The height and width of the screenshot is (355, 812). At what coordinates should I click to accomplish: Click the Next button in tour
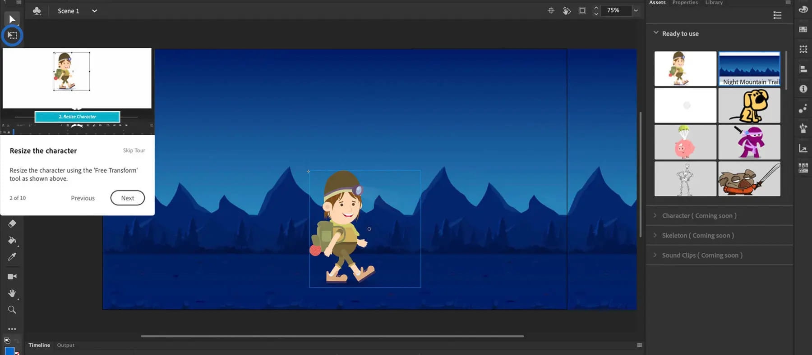(x=128, y=198)
